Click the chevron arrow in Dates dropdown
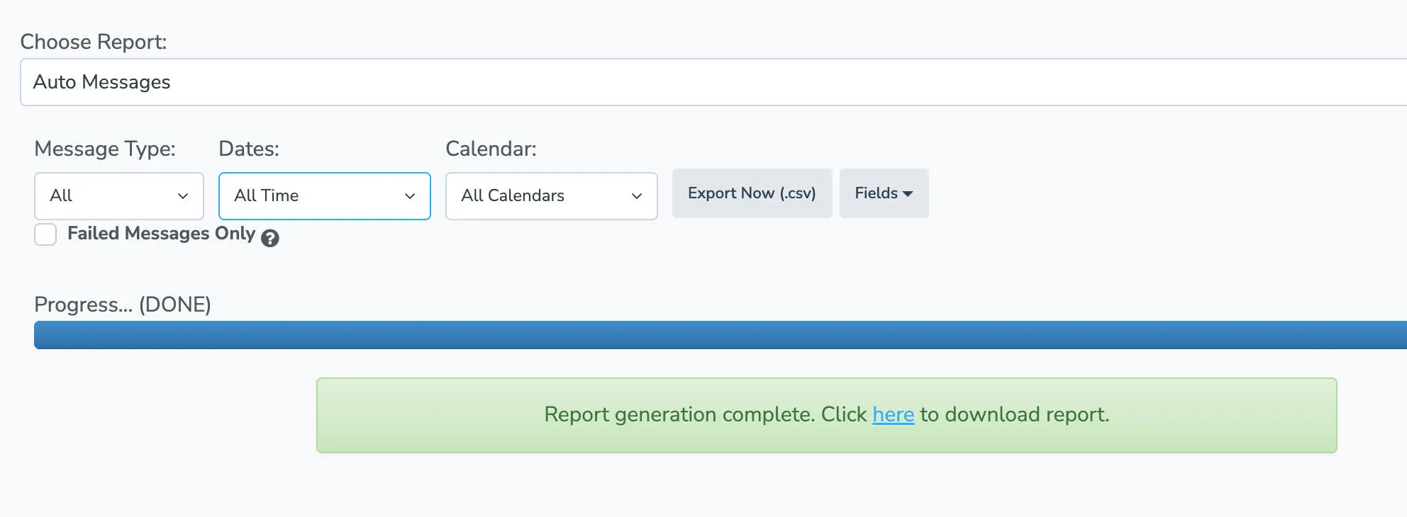 pyautogui.click(x=410, y=196)
